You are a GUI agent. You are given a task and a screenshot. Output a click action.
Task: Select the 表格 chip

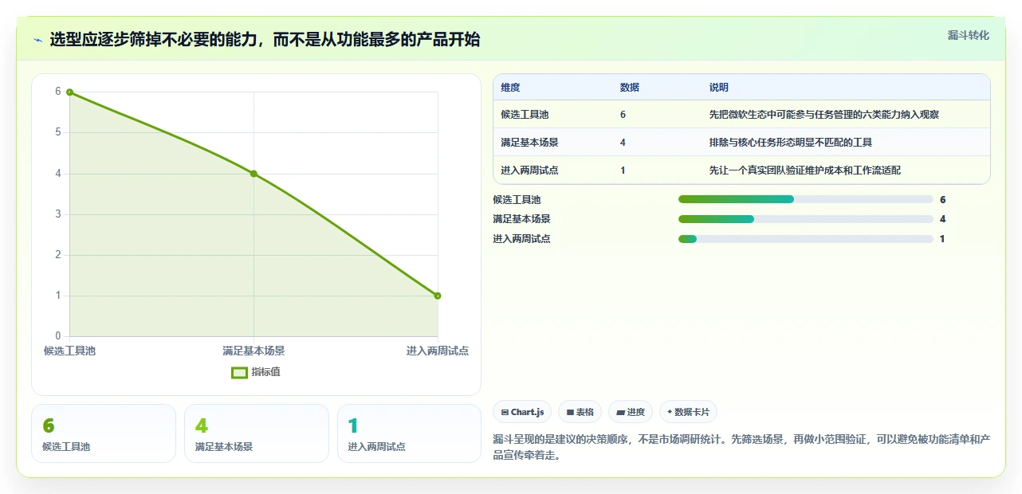pyautogui.click(x=580, y=412)
